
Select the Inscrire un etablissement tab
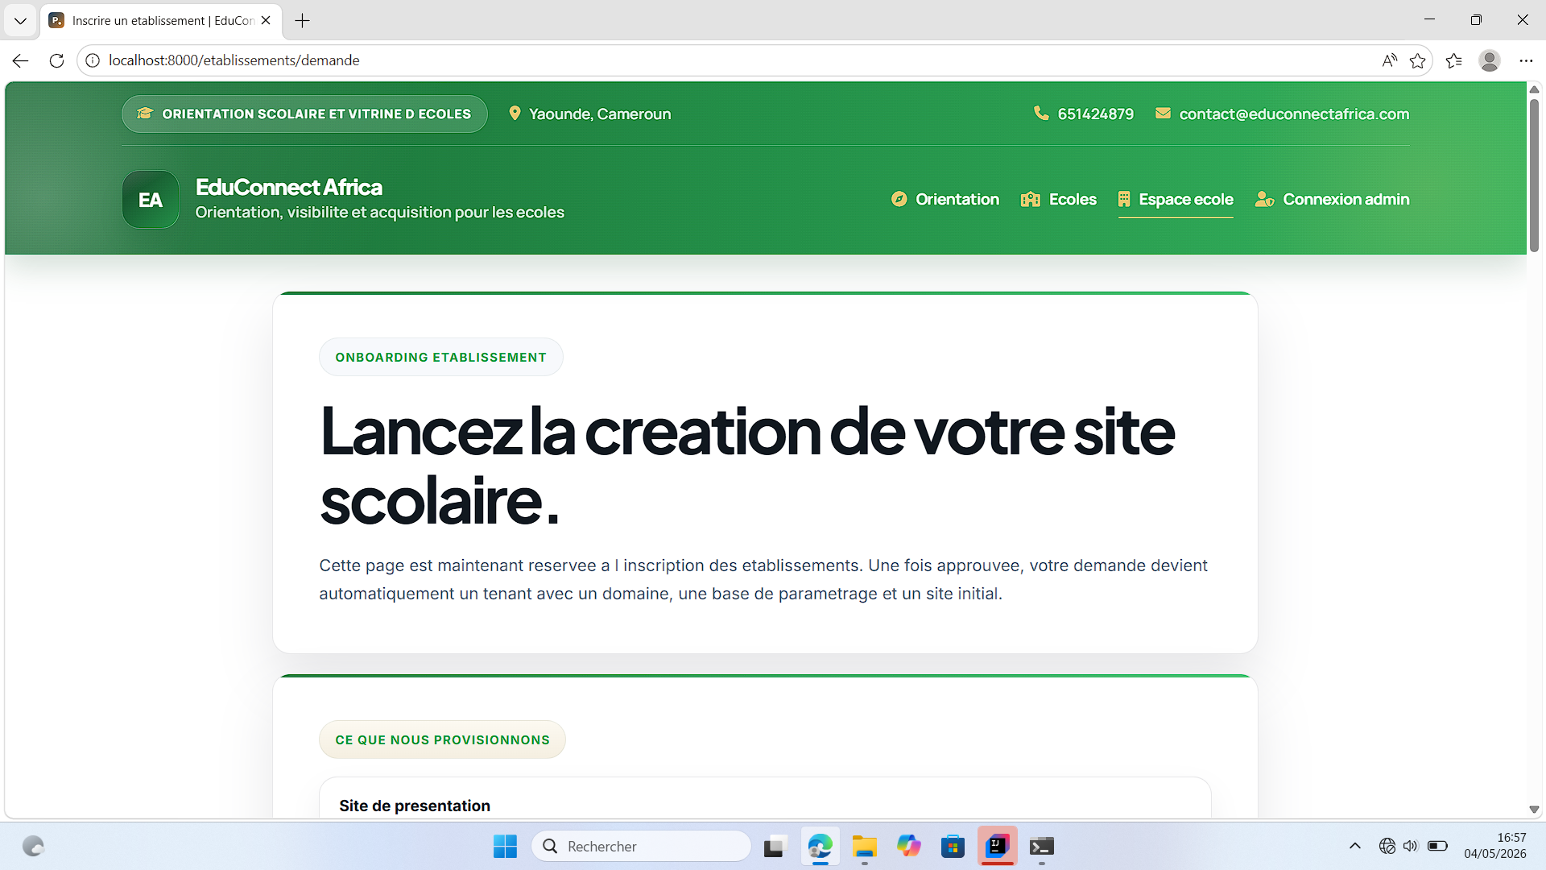pos(161,21)
